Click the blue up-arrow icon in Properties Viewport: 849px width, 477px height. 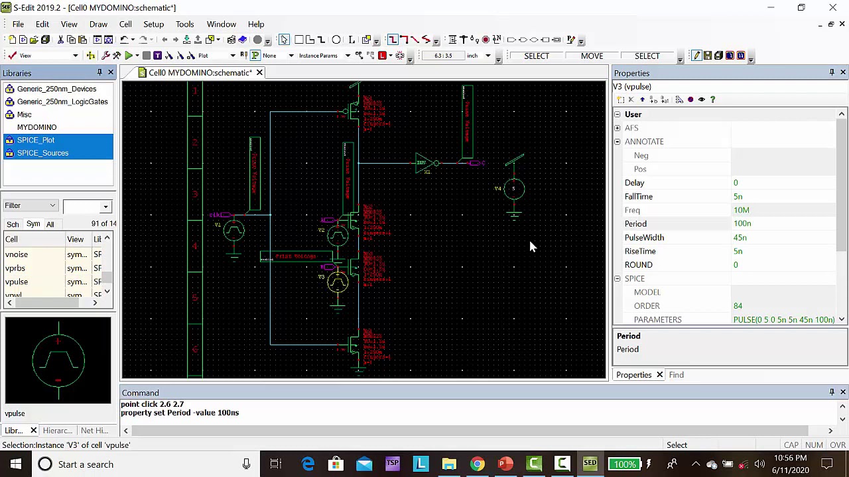(x=642, y=99)
